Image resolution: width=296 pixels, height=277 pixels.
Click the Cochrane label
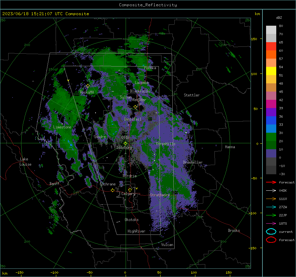pyautogui.click(x=108, y=184)
